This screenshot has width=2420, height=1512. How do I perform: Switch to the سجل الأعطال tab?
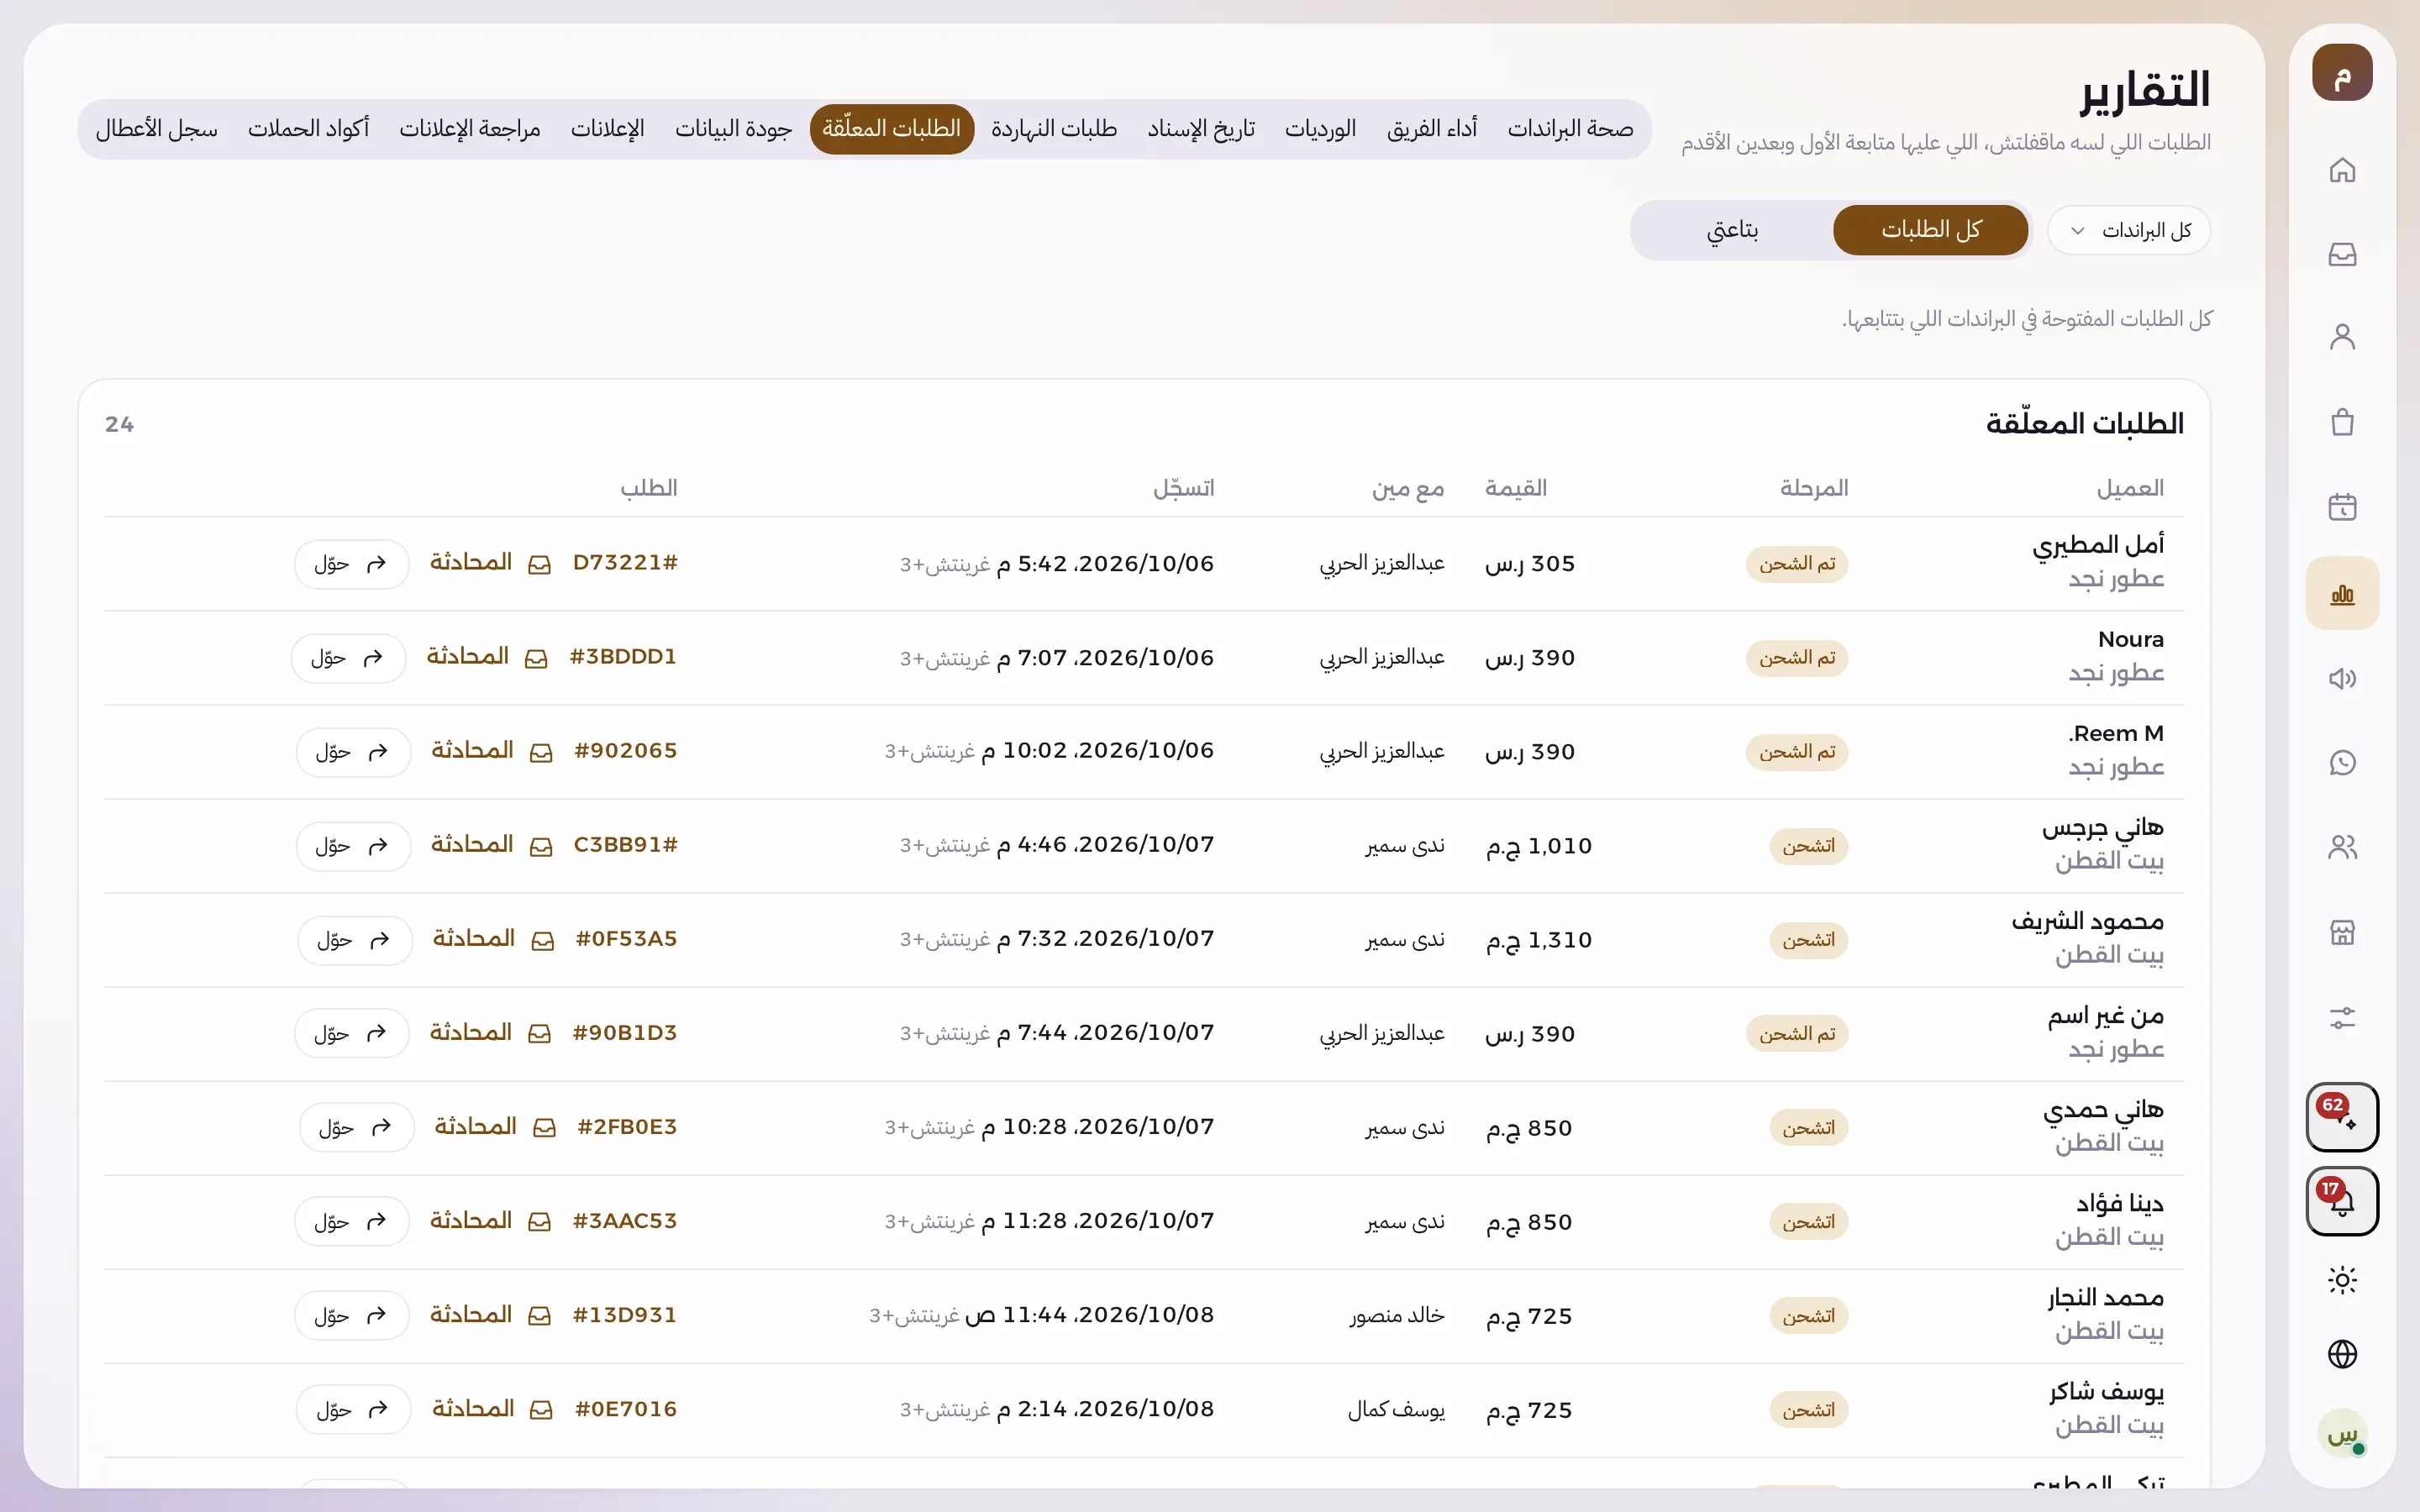pyautogui.click(x=157, y=129)
